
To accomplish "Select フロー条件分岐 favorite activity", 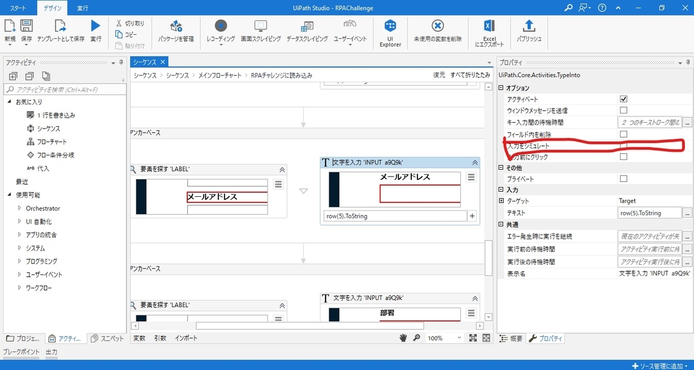I will (x=50, y=155).
